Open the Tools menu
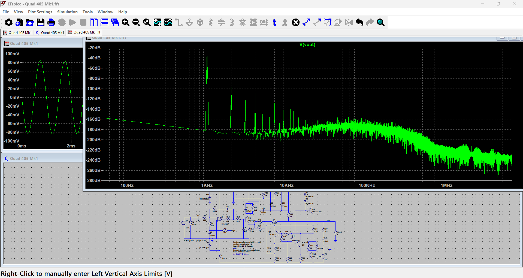This screenshot has width=523, height=278. (x=87, y=12)
